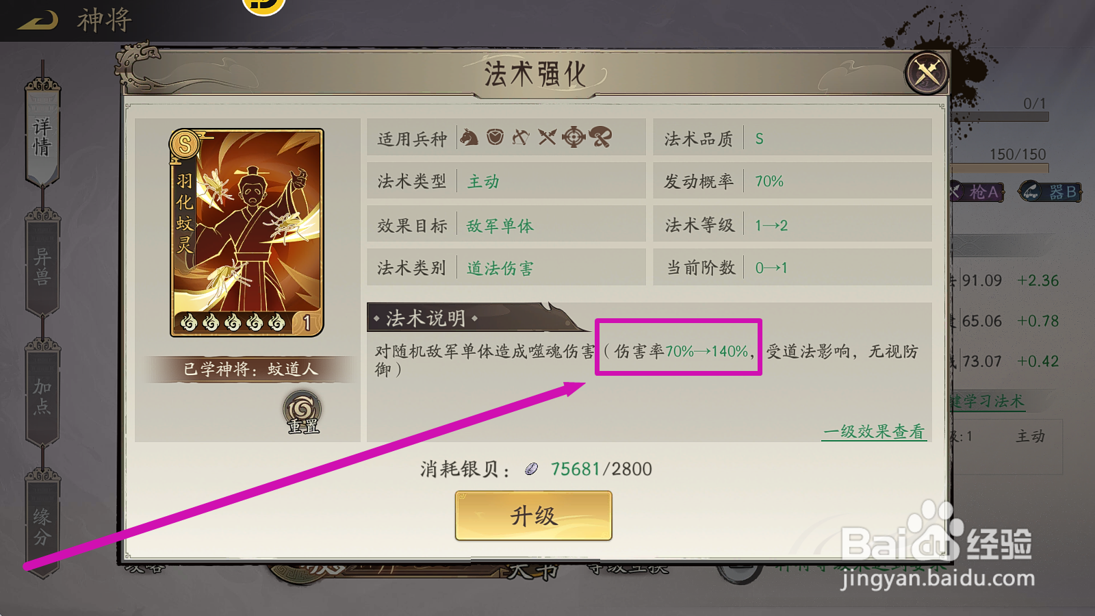The width and height of the screenshot is (1095, 616).
Task: Click the crossed swords troop icon
Action: point(547,138)
